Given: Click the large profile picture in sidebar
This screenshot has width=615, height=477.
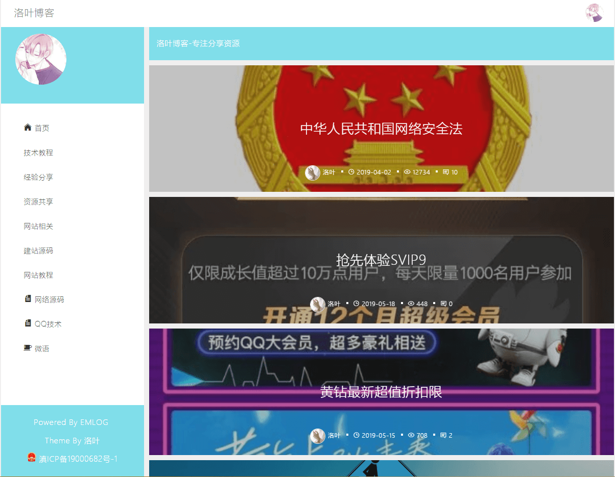Looking at the screenshot, I should coord(41,59).
